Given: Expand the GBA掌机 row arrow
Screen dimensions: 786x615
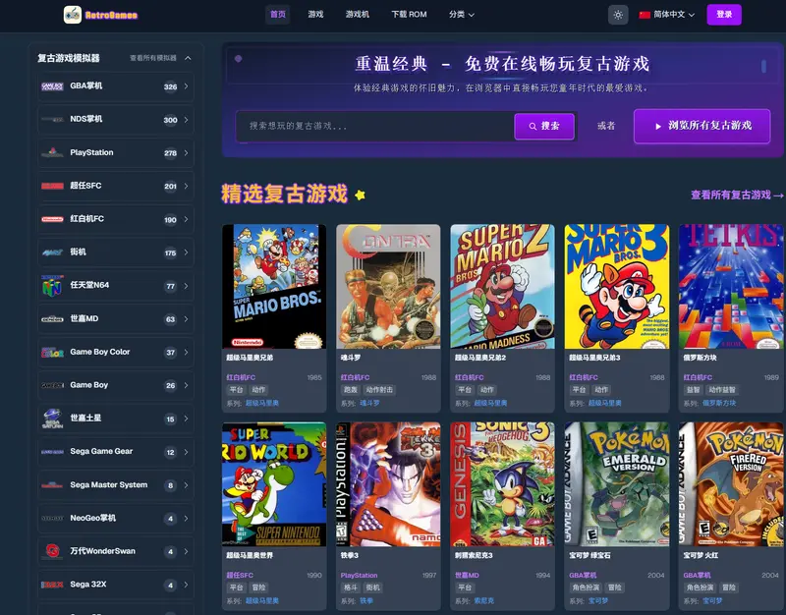Looking at the screenshot, I should [186, 86].
